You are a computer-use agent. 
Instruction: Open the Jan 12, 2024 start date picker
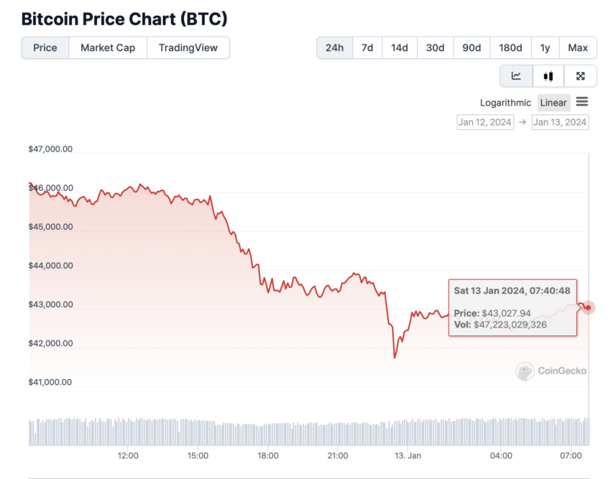coord(485,122)
